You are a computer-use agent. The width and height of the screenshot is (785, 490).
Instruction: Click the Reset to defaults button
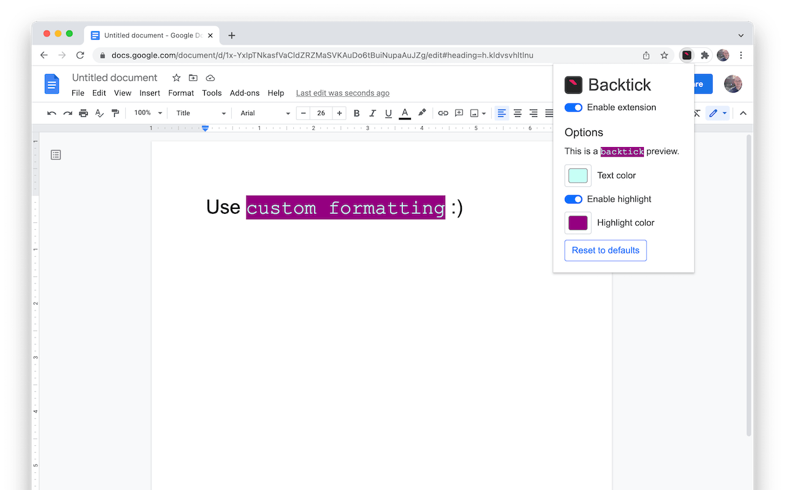[605, 251]
